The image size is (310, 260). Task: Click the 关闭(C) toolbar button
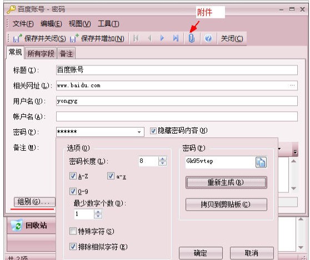pos(232,38)
